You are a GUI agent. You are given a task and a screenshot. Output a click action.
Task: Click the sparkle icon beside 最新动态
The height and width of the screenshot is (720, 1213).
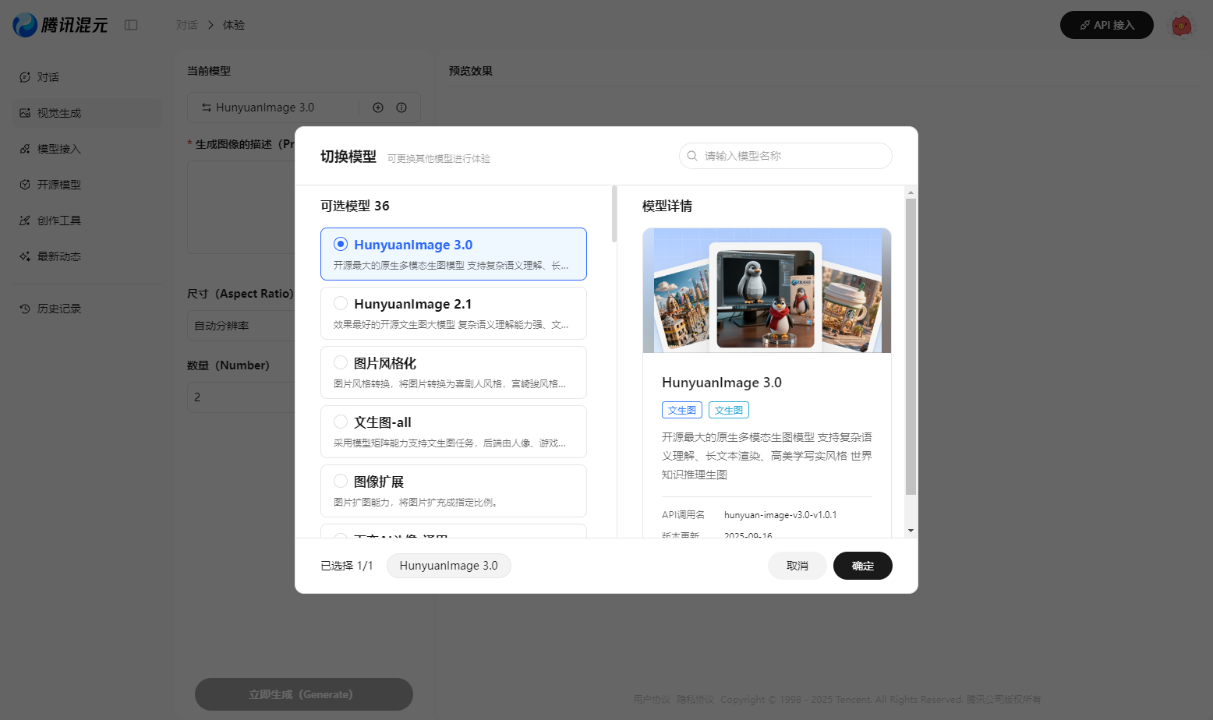click(25, 256)
